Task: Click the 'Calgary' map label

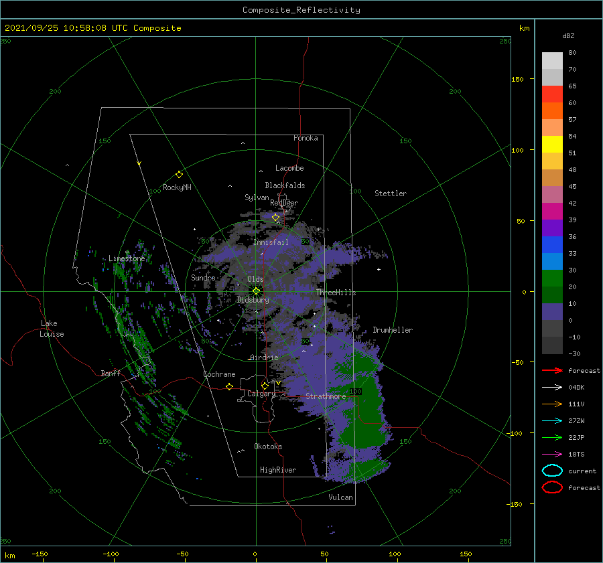Action: click(261, 394)
